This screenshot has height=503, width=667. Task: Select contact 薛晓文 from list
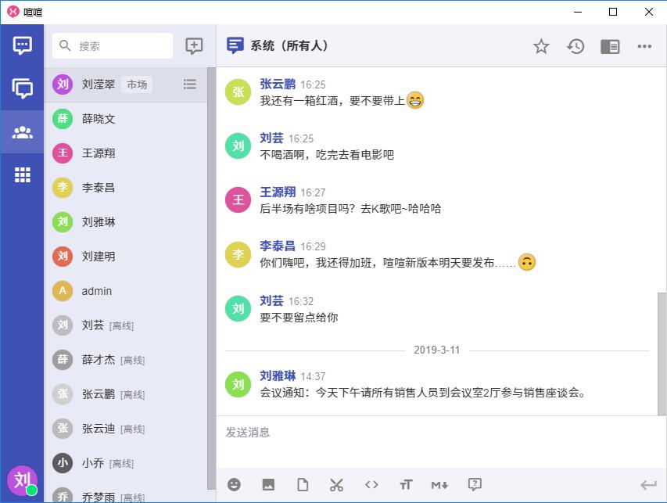99,119
